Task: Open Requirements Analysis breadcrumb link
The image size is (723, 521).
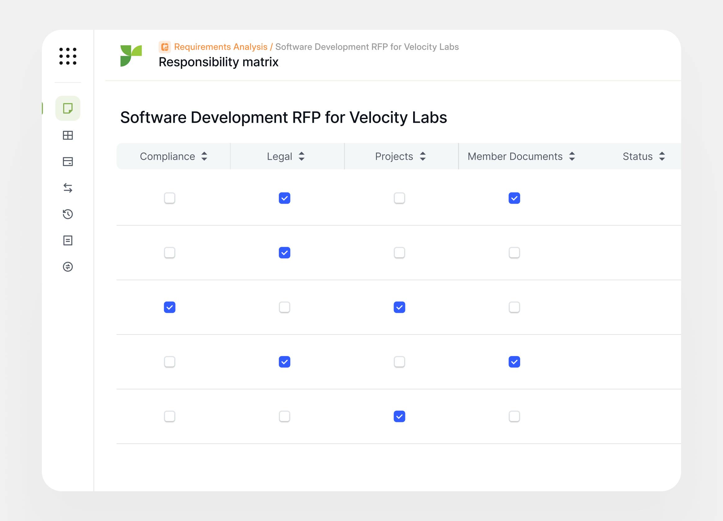Action: coord(221,47)
